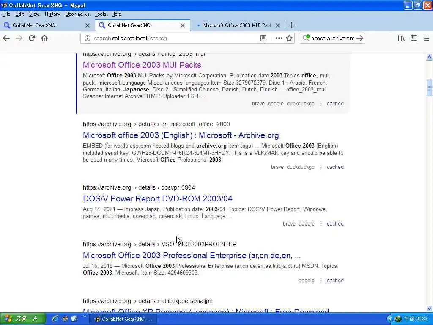Open the Tools menu
The width and height of the screenshot is (433, 325).
tap(100, 14)
